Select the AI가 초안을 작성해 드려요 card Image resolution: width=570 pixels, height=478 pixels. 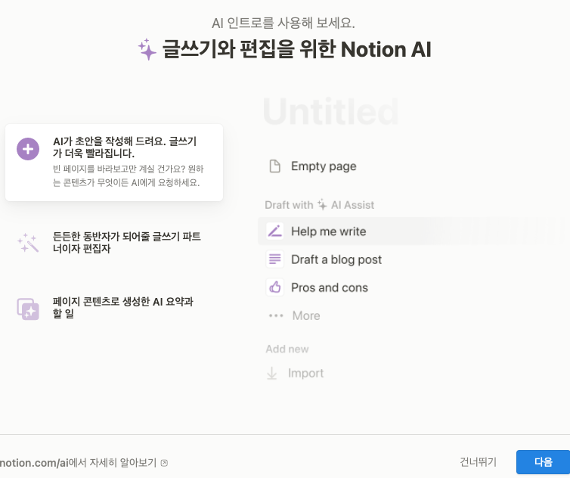114,163
